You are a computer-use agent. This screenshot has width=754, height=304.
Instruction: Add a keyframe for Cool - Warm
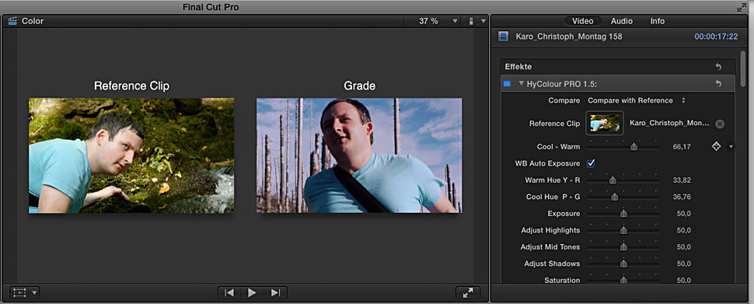tap(716, 146)
